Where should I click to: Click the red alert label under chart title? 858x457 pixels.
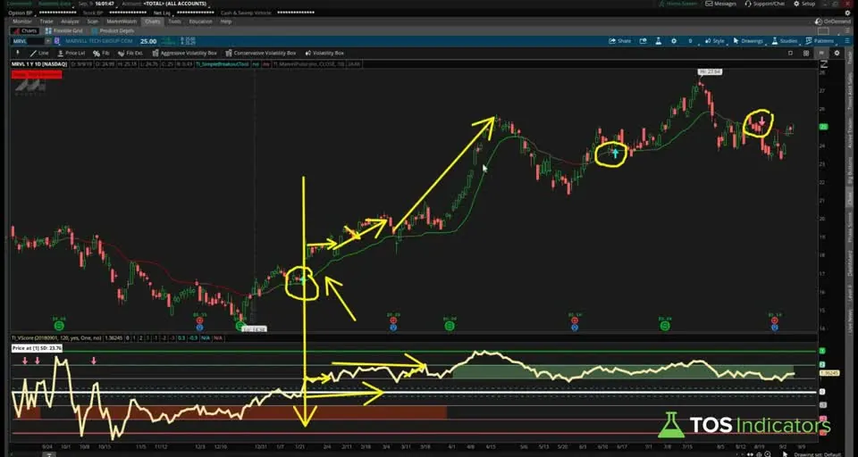click(x=37, y=75)
